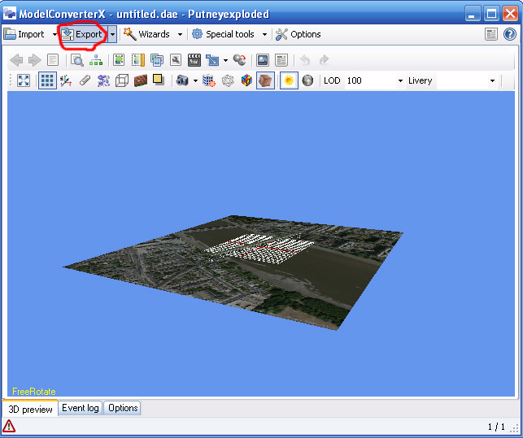Expand the Special tools dropdown arrow
This screenshot has width=523, height=438.
264,34
